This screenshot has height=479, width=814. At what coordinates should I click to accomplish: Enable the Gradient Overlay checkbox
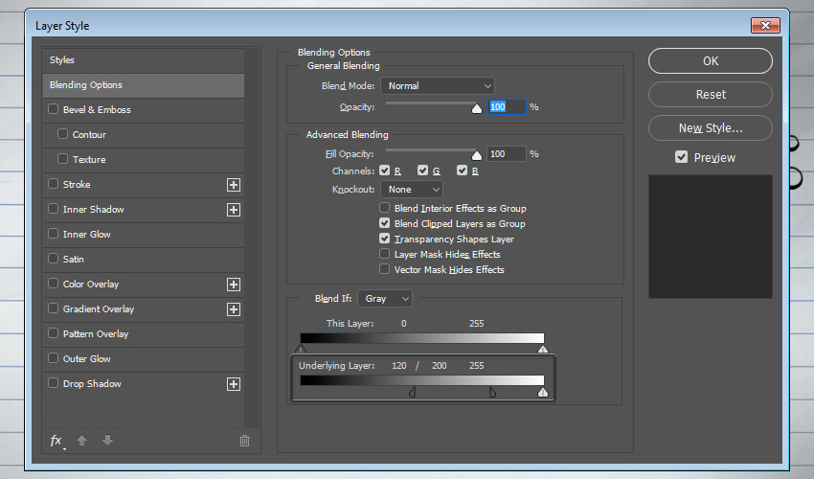(x=53, y=308)
